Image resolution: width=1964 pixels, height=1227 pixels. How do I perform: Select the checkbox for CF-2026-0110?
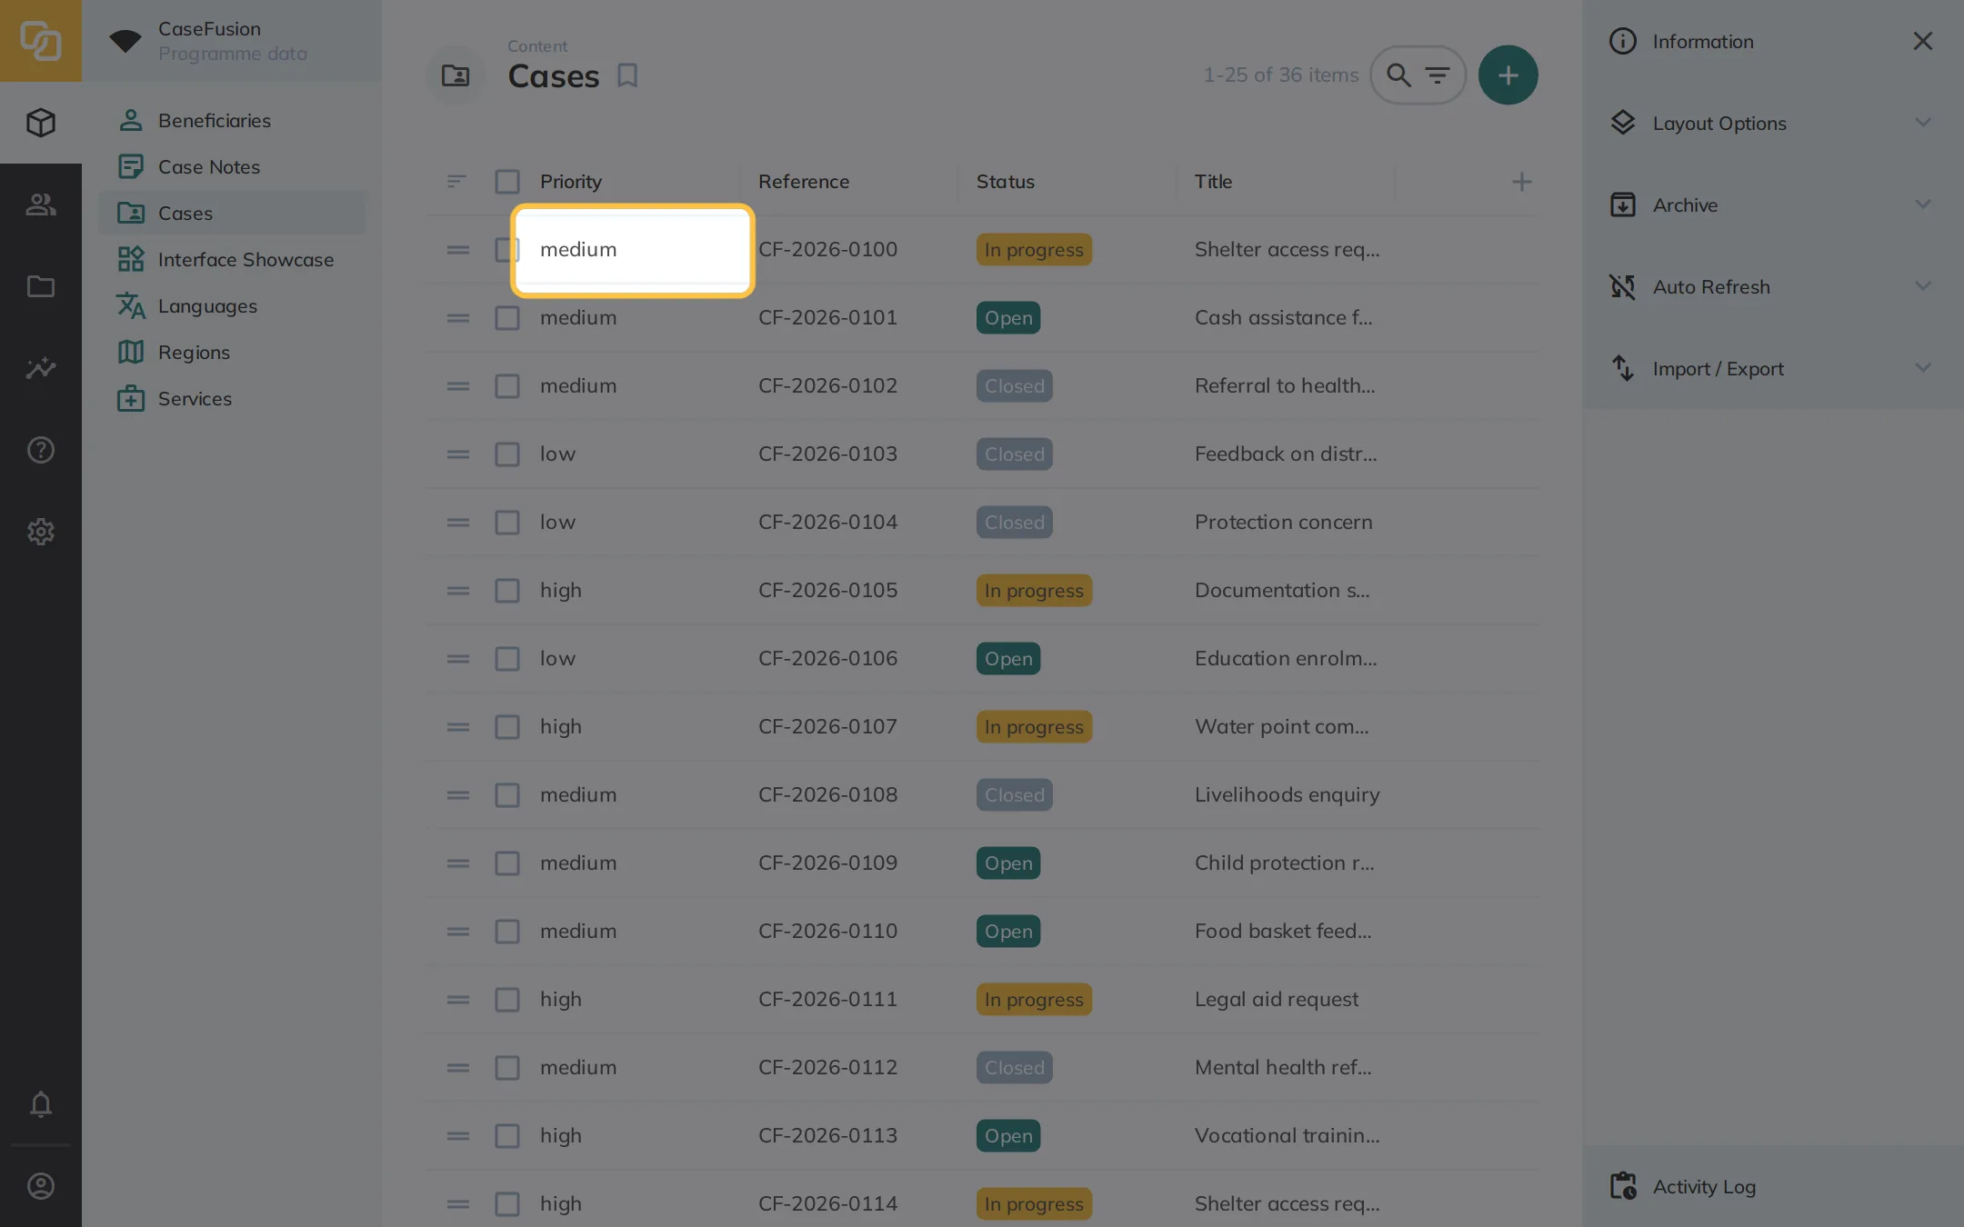(507, 932)
